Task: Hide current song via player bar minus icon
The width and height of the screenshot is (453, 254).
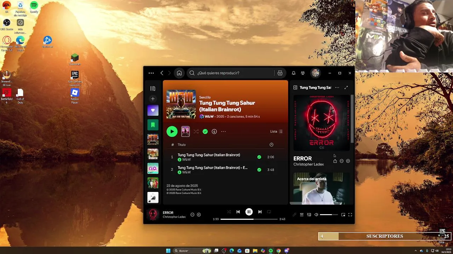Action: coord(192,214)
